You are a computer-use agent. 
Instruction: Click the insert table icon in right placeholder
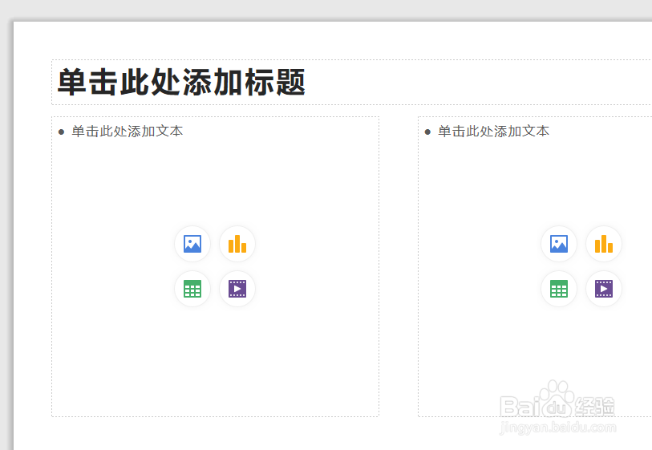tap(559, 289)
